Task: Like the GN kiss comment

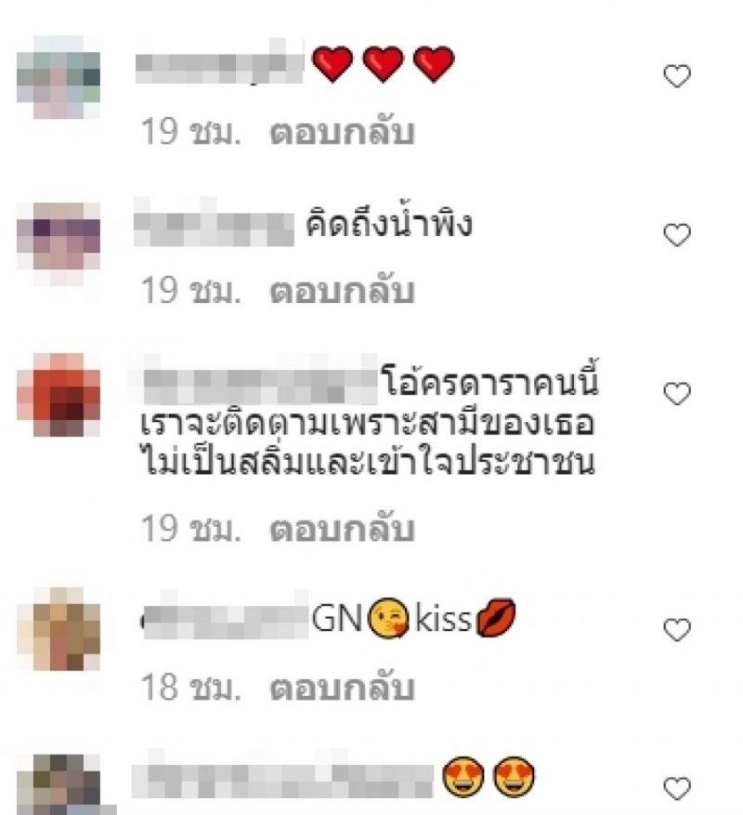Action: pyautogui.click(x=677, y=629)
